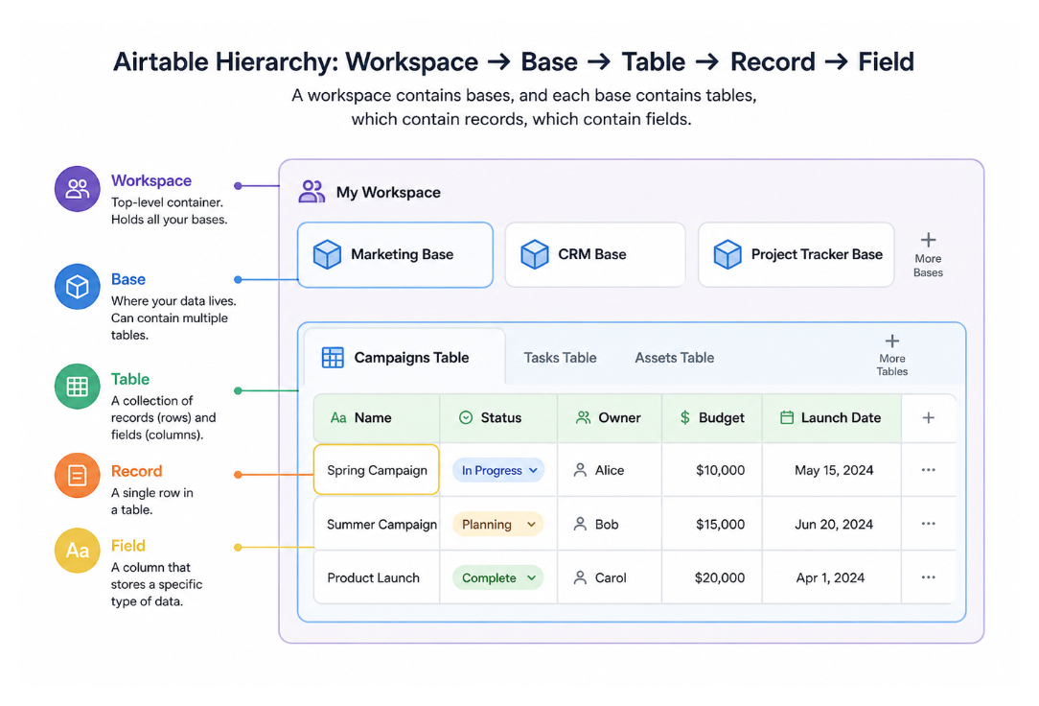Screen dimensions: 1039x706
Task: Click the green Table legend heading
Action: pos(130,379)
